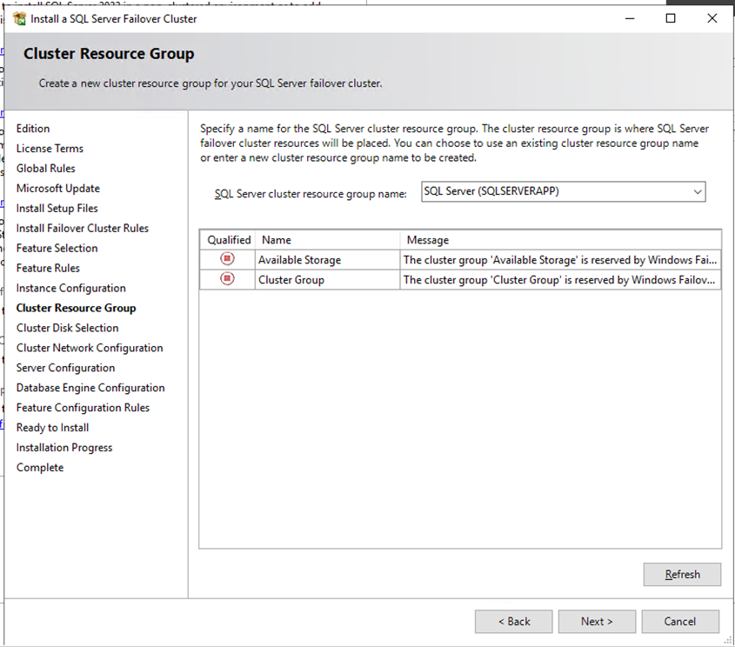The width and height of the screenshot is (735, 647).
Task: Select the bold Cluster Resource Group step
Action: (x=76, y=308)
